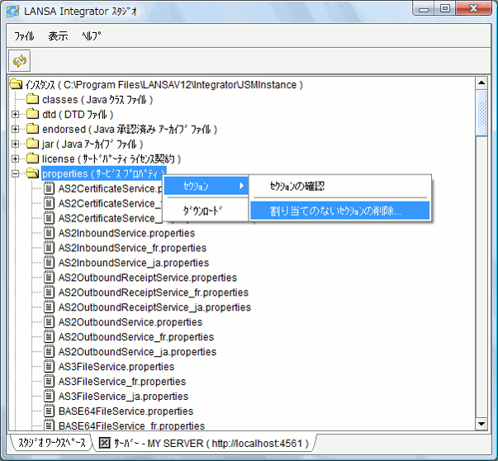Click the endorsed folder icon
Viewport: 498px width, 461px height.
pos(33,129)
